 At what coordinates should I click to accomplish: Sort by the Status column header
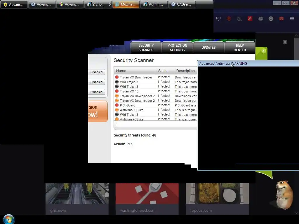(165, 71)
